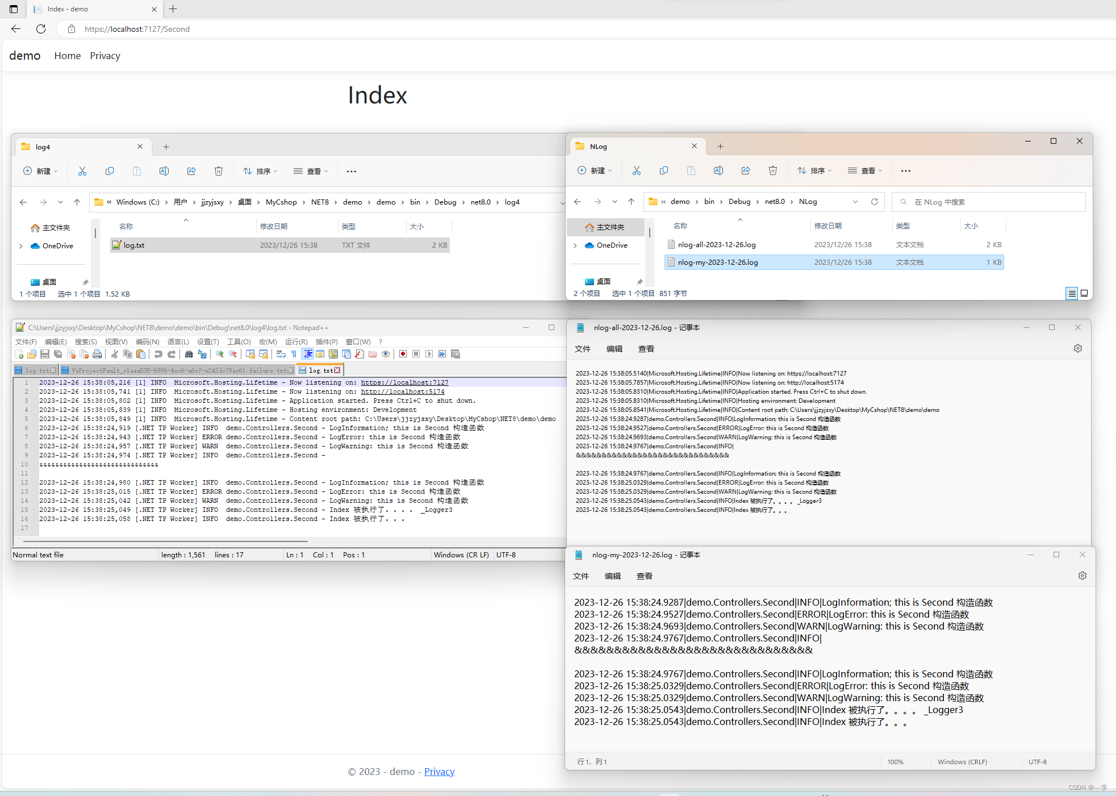This screenshot has height=796, width=1116.
Task: Open the 排序 dropdown in log4 Explorer
Action: 260,171
